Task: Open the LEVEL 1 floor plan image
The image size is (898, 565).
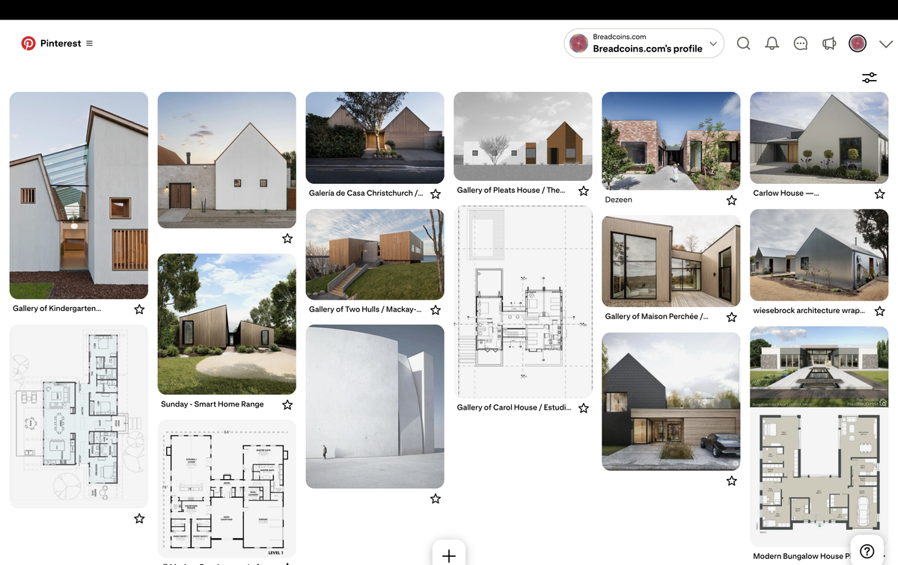Action: click(227, 489)
